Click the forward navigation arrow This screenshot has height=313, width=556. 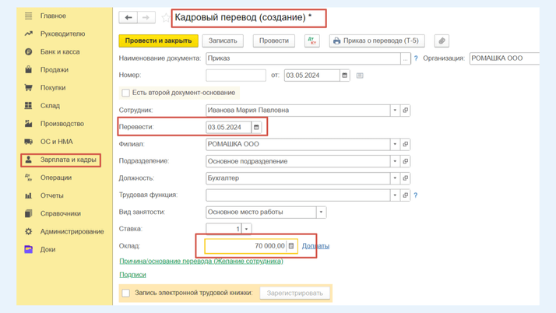(x=146, y=17)
